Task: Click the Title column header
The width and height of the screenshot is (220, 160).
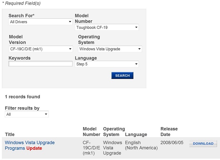Action: tap(10, 135)
